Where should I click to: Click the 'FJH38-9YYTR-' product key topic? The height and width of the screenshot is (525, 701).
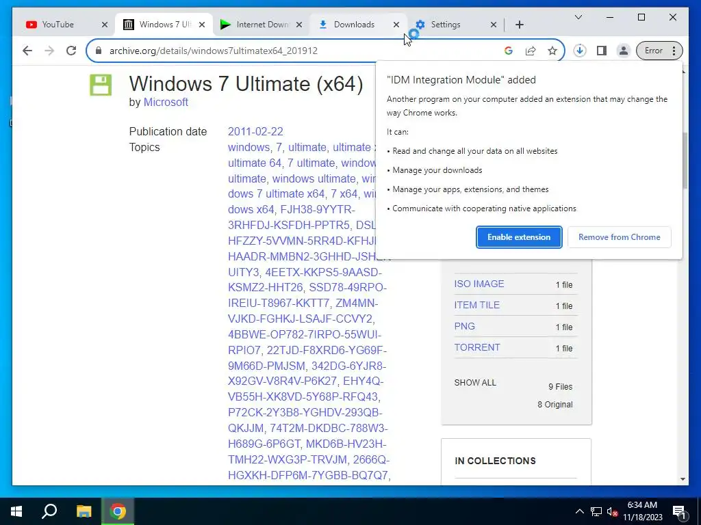pos(318,209)
